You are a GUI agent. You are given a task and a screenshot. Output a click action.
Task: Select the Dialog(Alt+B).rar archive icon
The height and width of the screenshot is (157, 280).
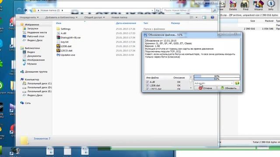(58, 38)
